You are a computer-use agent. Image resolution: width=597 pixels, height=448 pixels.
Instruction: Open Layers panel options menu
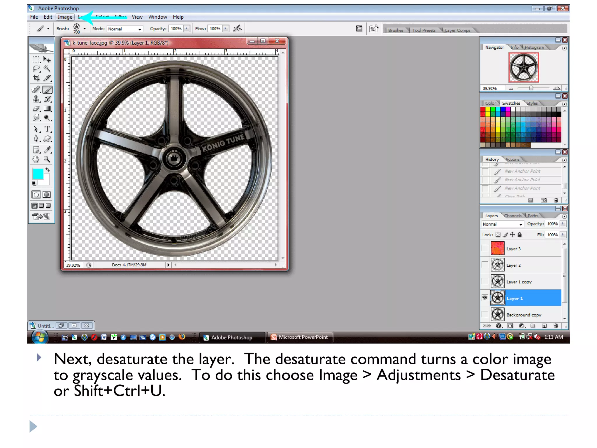click(x=564, y=216)
